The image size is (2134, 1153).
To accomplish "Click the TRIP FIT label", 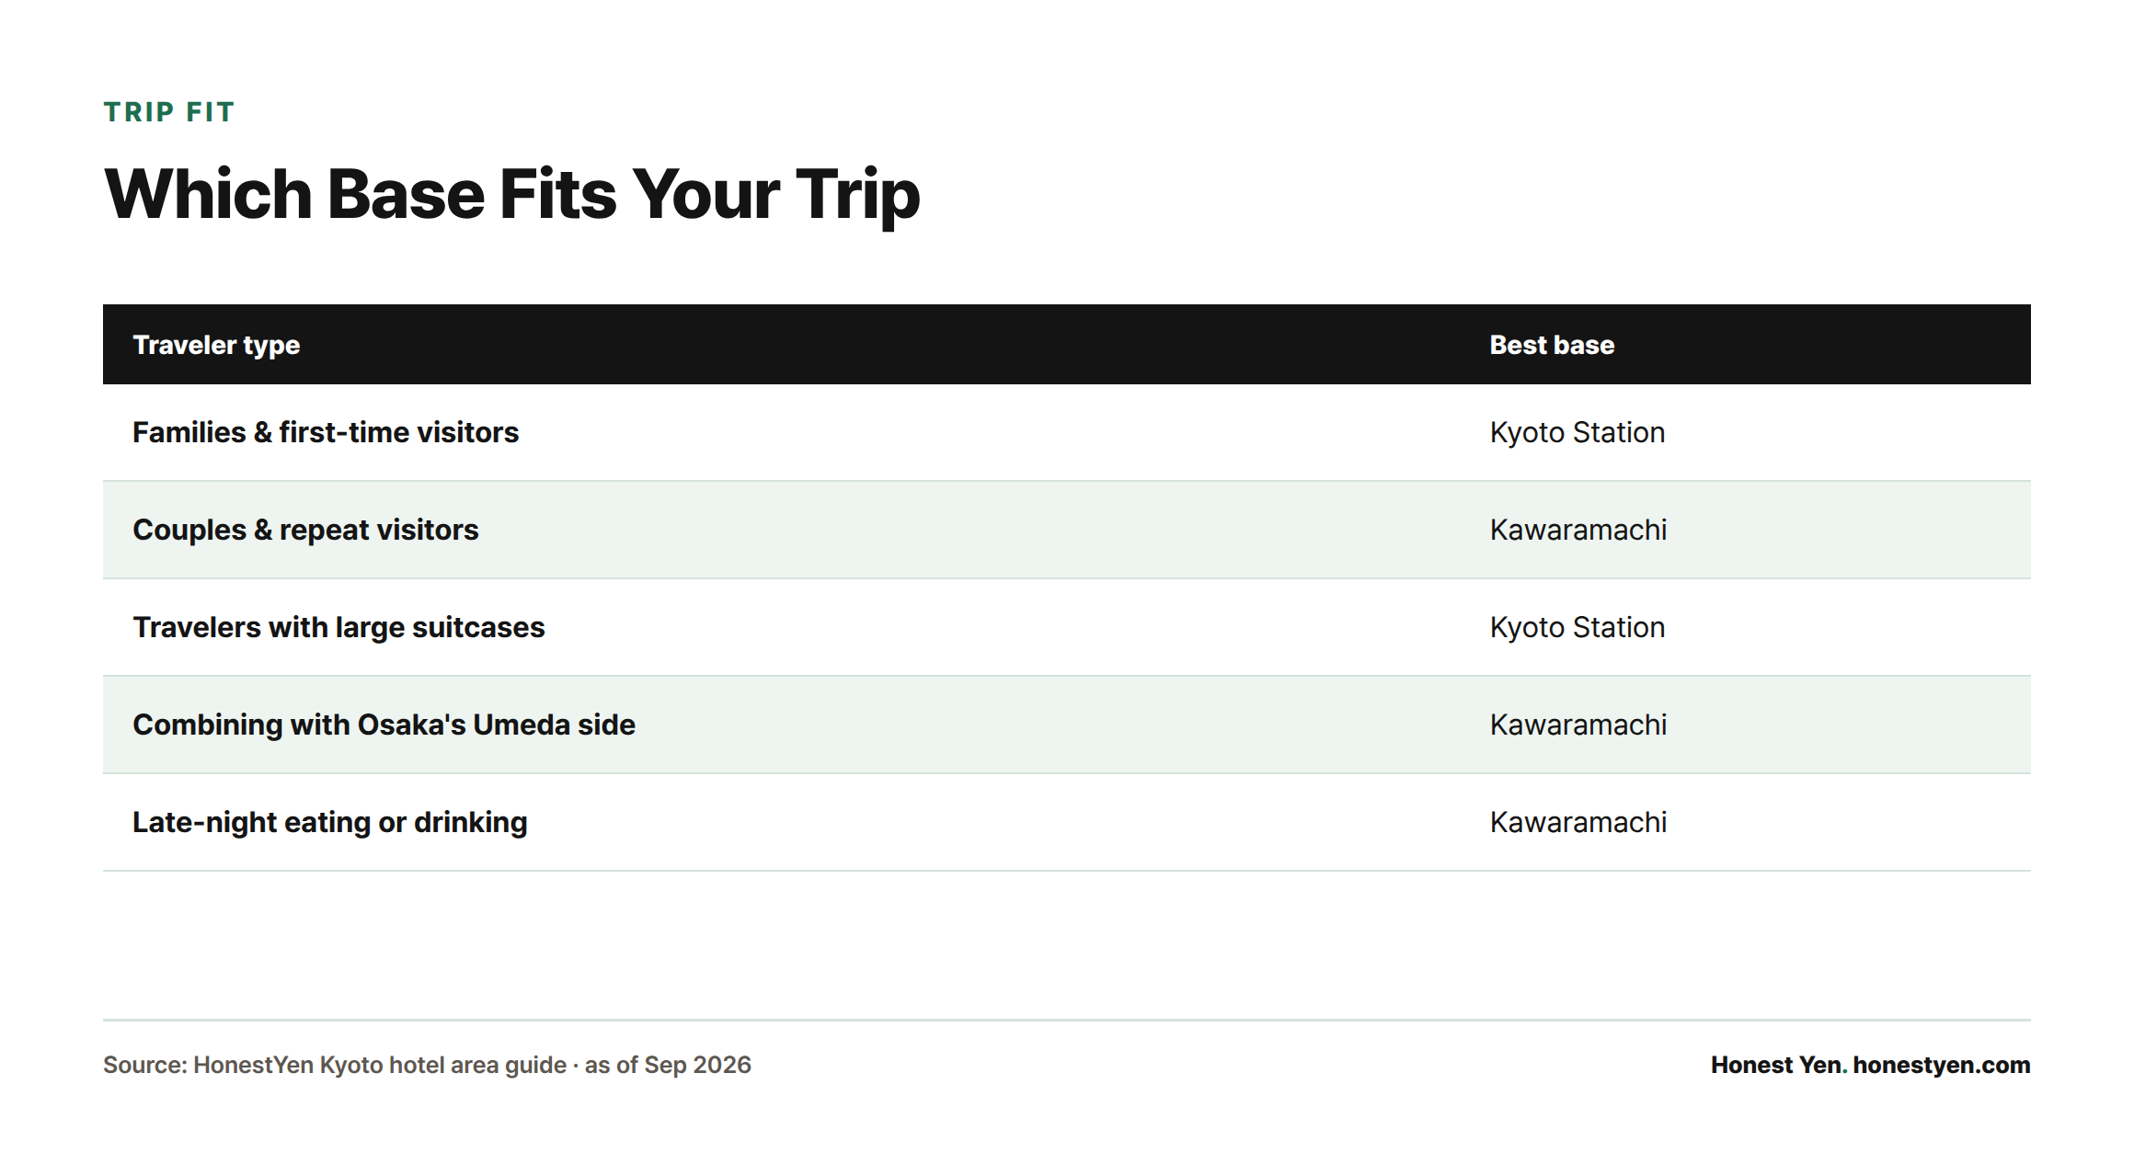I will pos(169,112).
